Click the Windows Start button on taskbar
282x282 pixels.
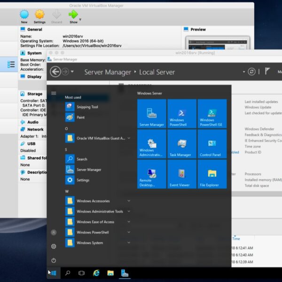pos(54,273)
